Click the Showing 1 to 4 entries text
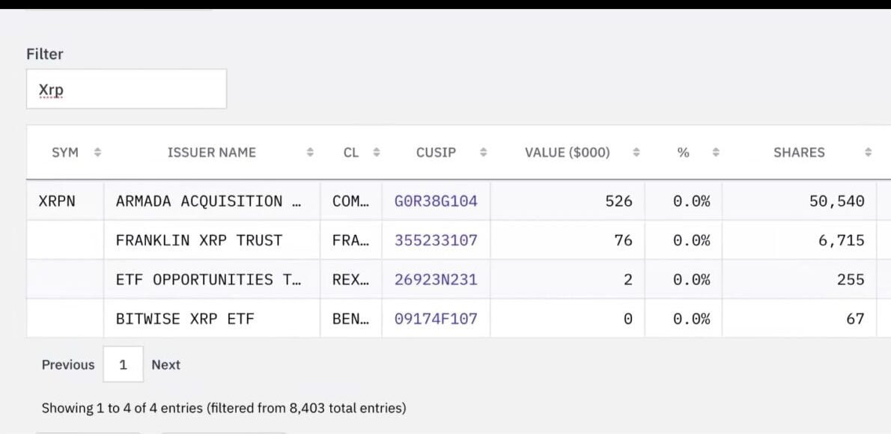Viewport: 891px width, 434px height. pyautogui.click(x=224, y=408)
